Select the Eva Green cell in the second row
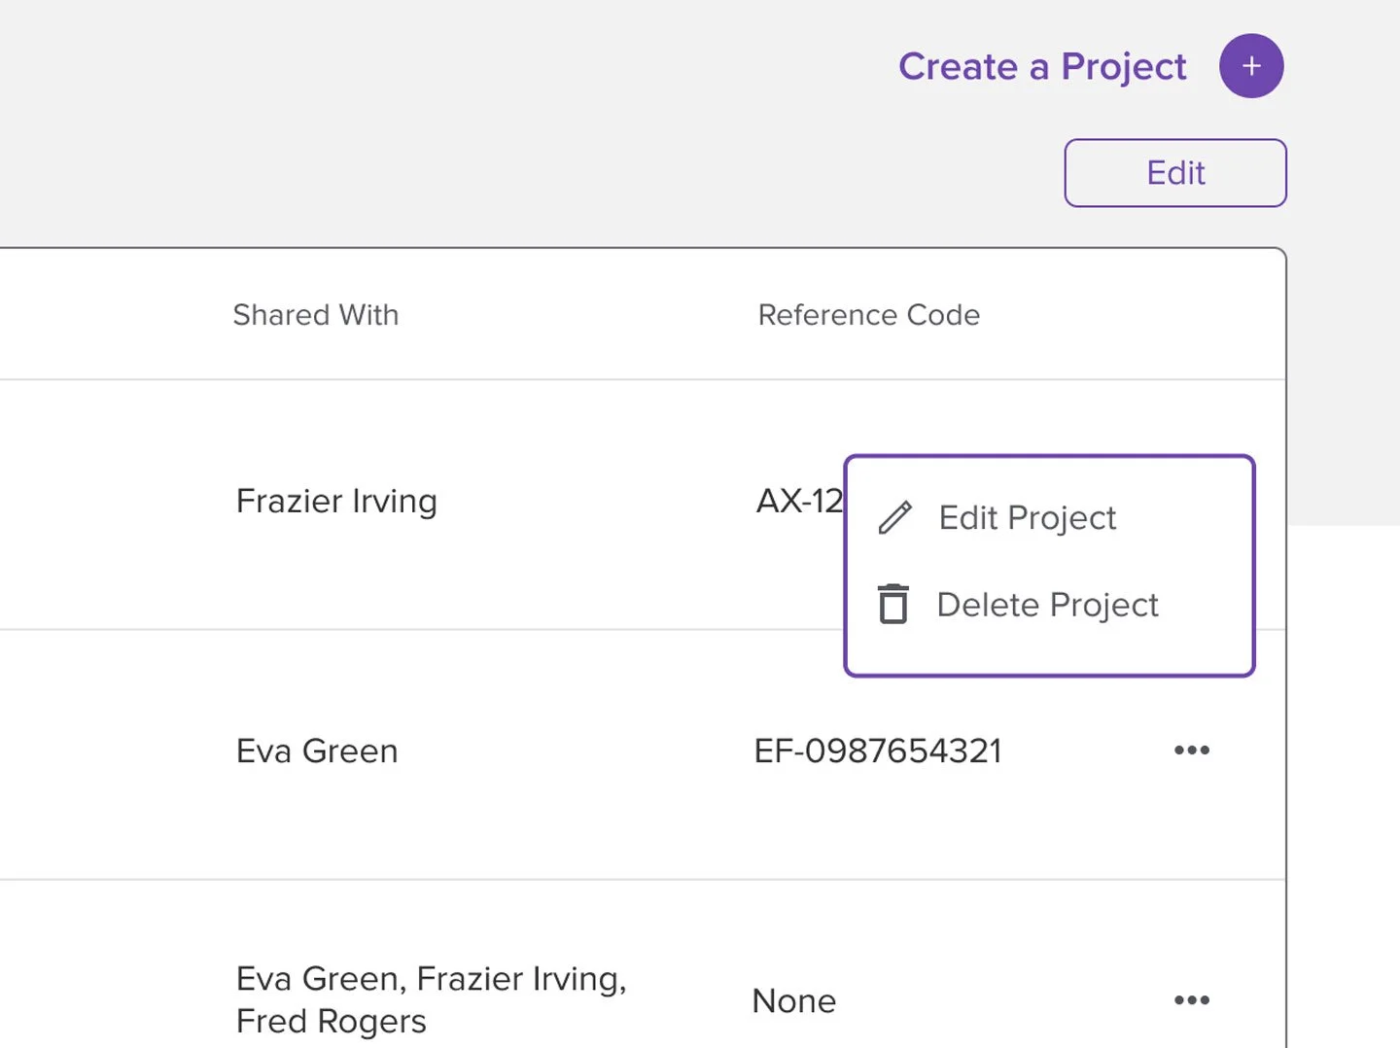This screenshot has height=1048, width=1400. click(x=317, y=751)
